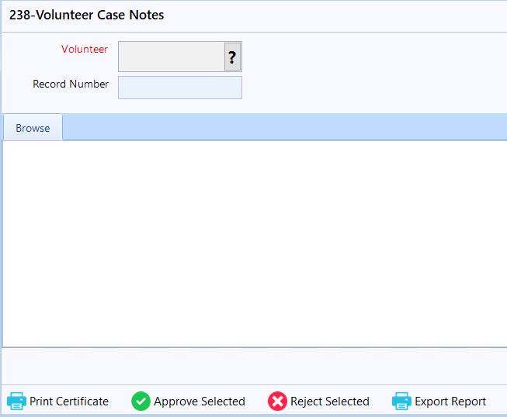The image size is (507, 417).
Task: Click the Print Certificate button label
Action: click(x=69, y=401)
